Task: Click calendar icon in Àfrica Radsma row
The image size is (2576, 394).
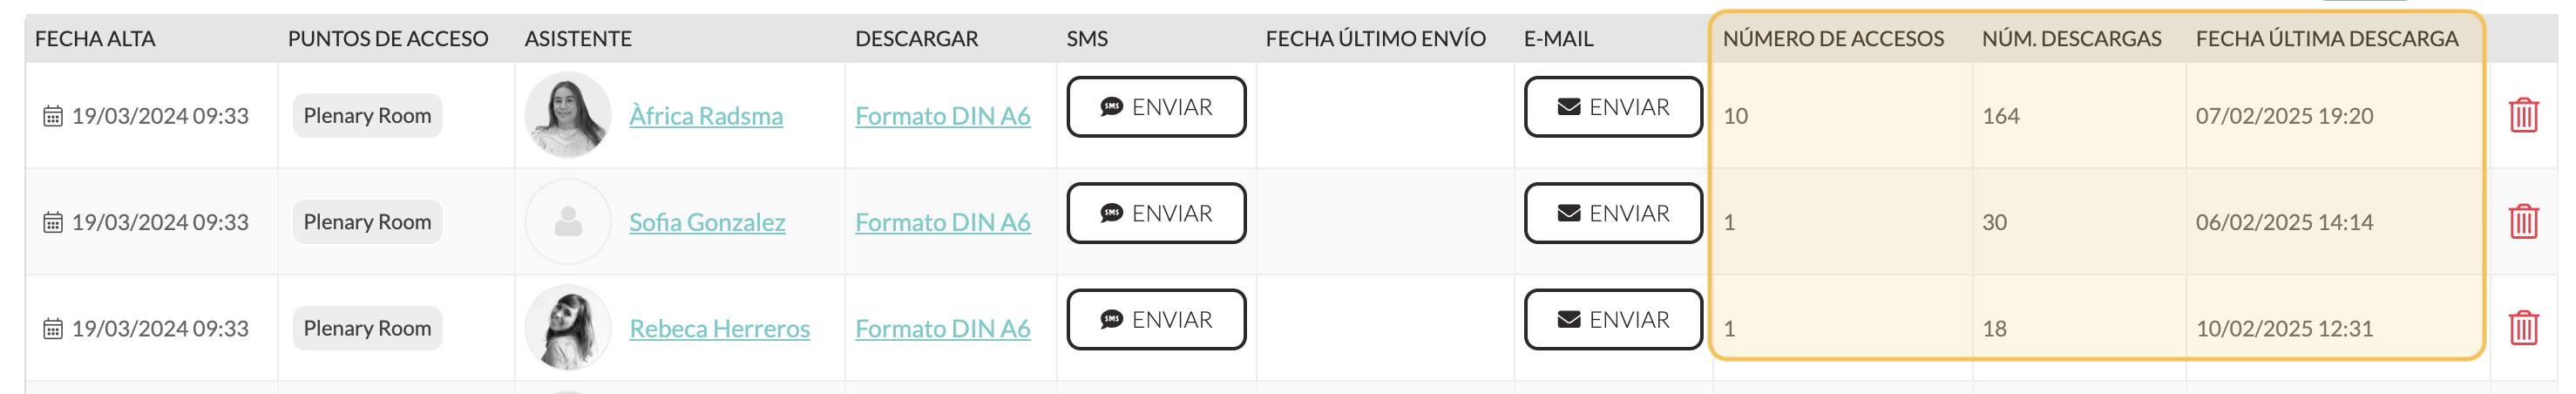Action: pos(53,116)
